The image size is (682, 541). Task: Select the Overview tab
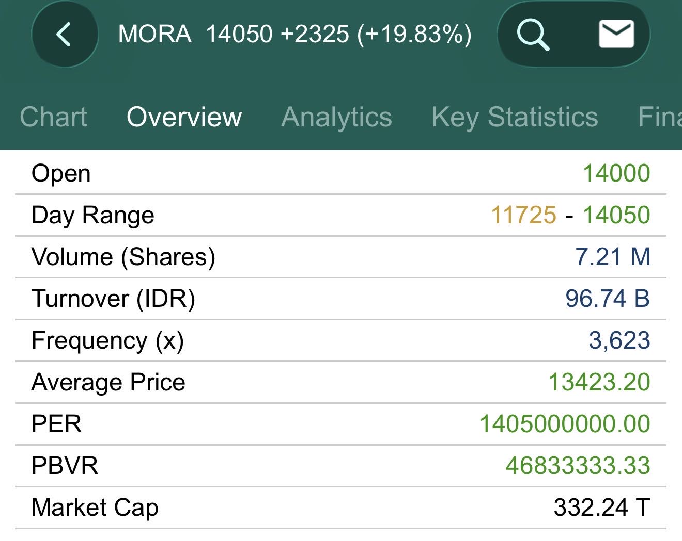pyautogui.click(x=184, y=117)
